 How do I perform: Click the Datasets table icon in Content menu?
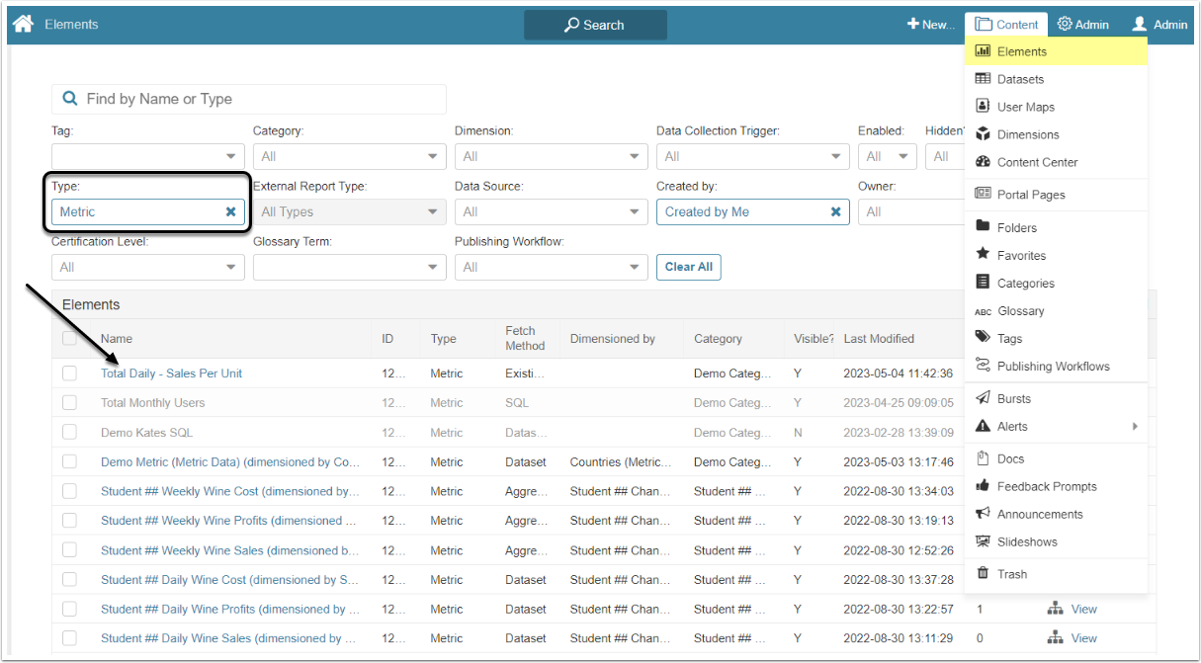983,79
